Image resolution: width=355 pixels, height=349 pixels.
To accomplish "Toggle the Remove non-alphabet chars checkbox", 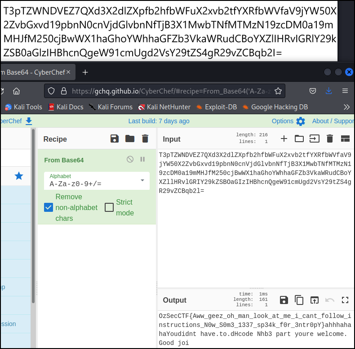I will (49, 207).
